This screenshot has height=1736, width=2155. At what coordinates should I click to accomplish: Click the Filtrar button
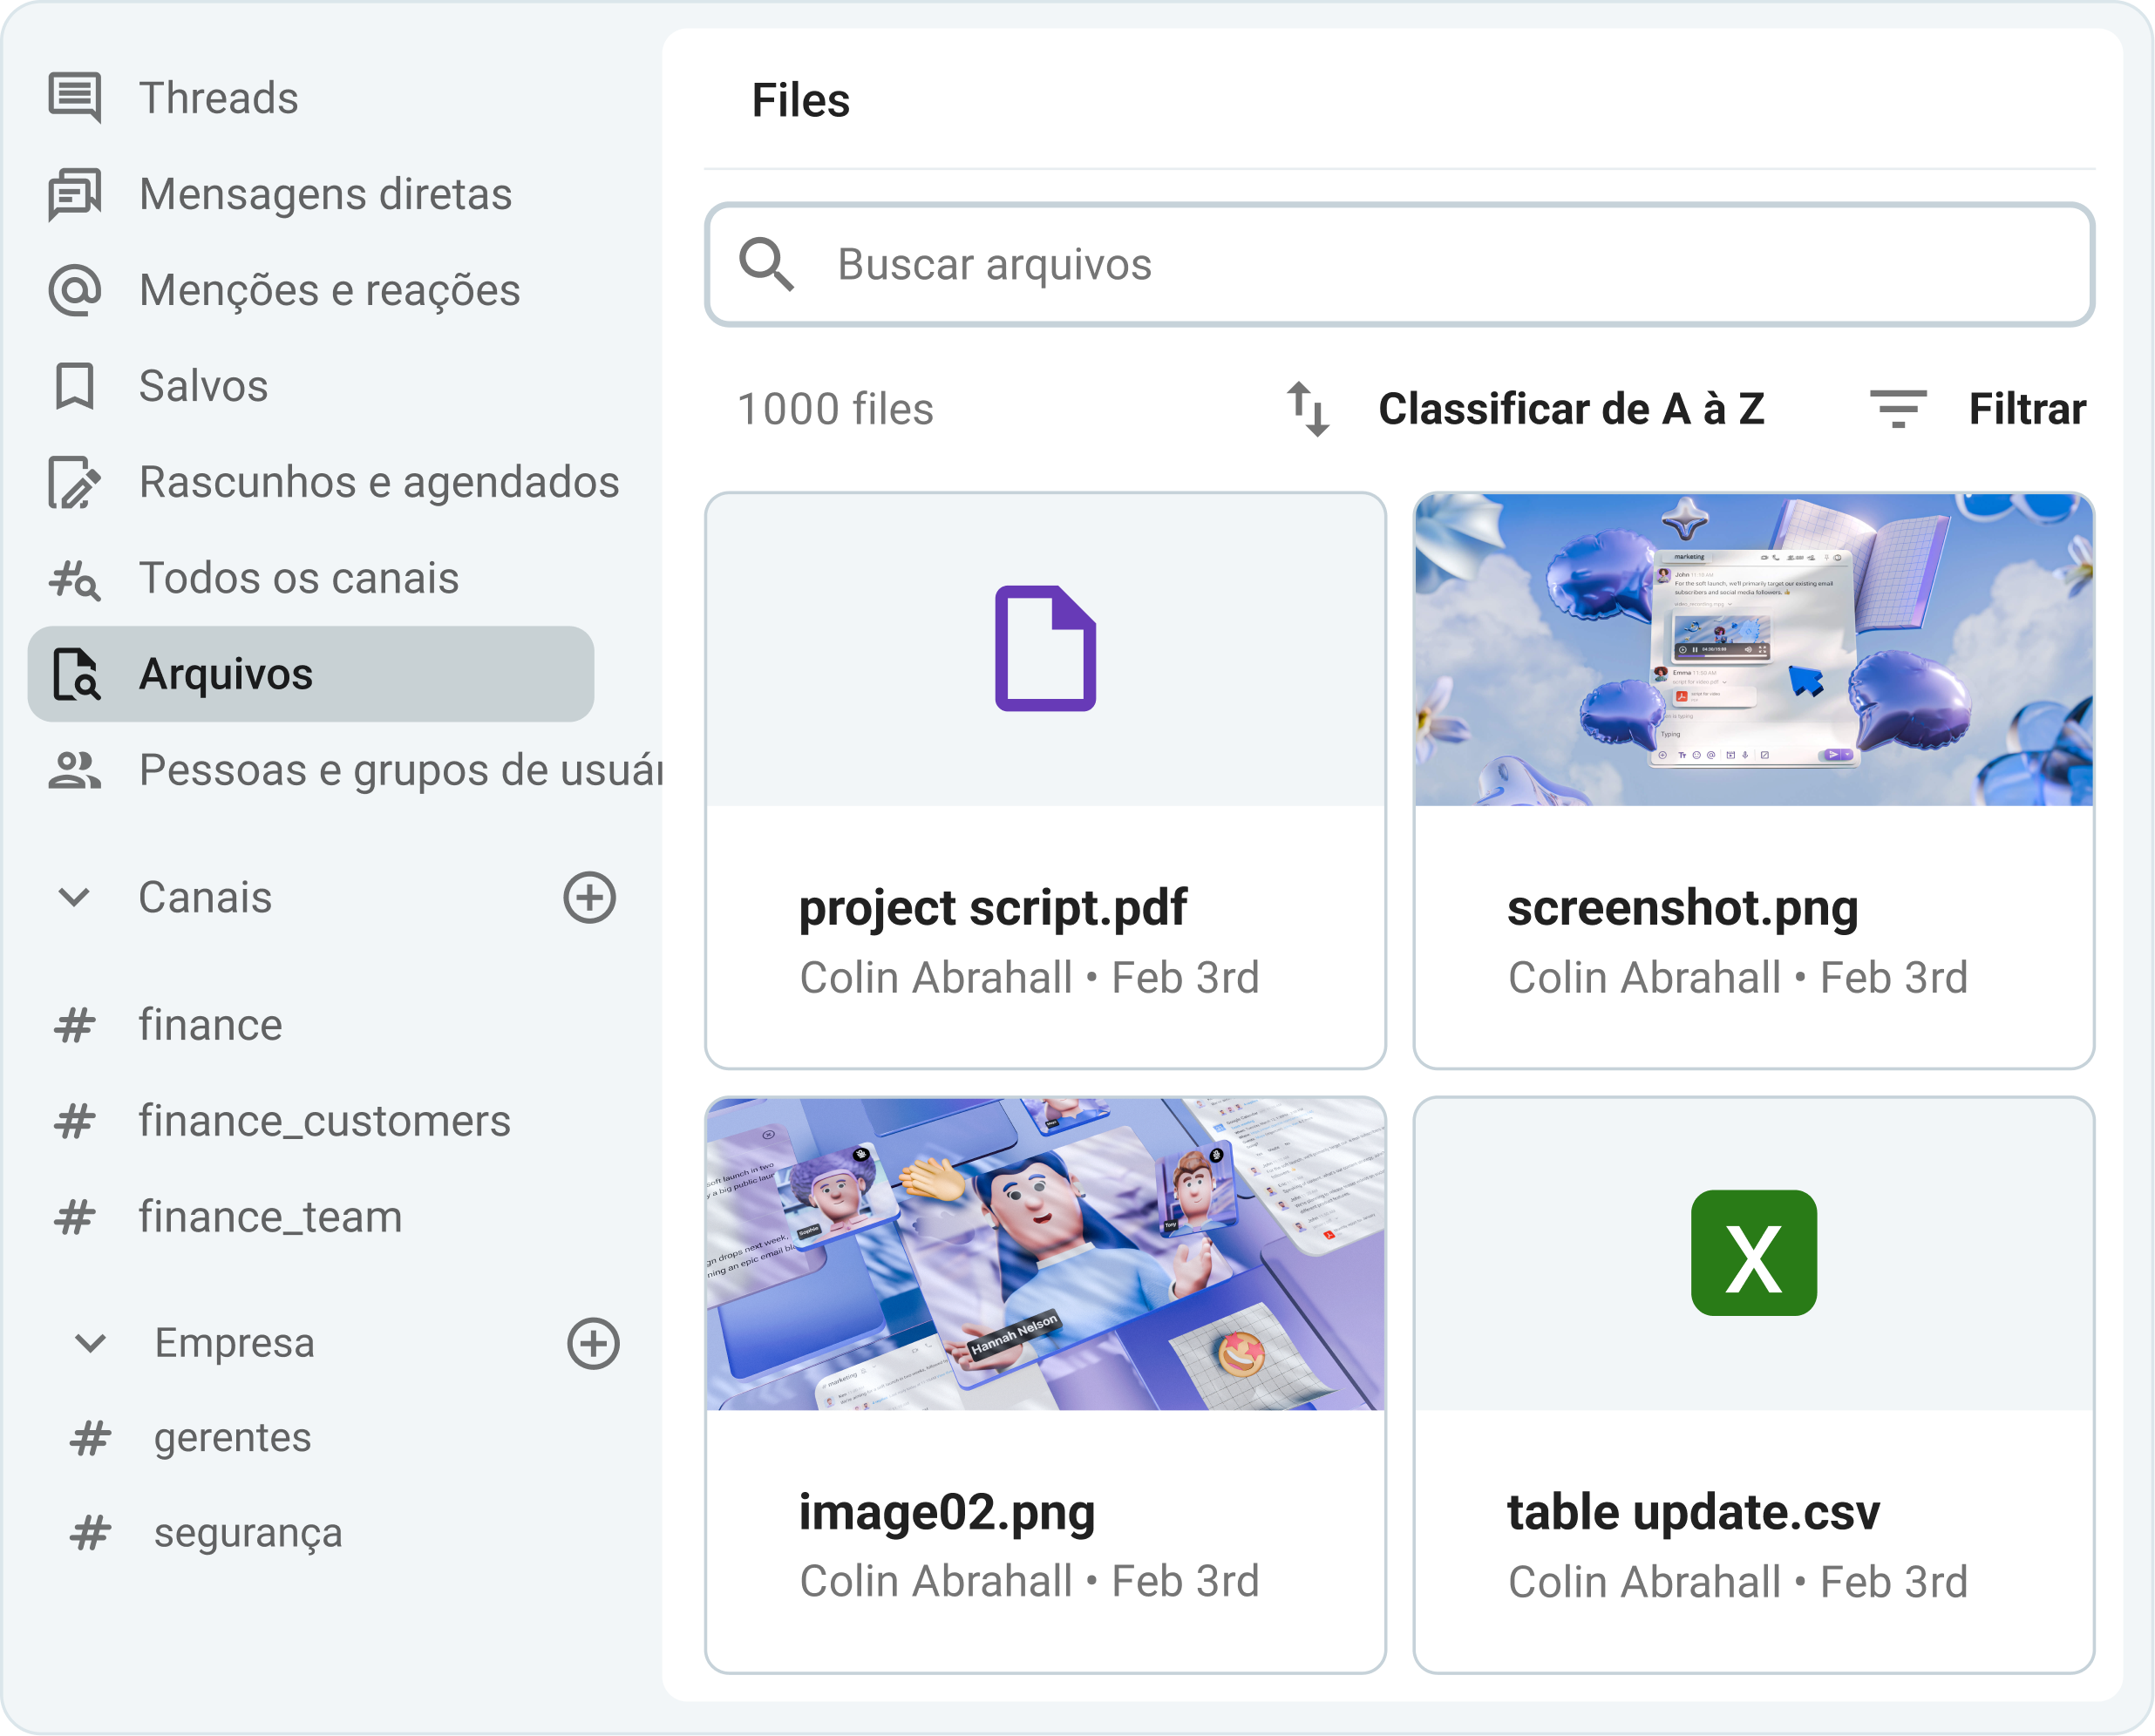tap(1978, 409)
